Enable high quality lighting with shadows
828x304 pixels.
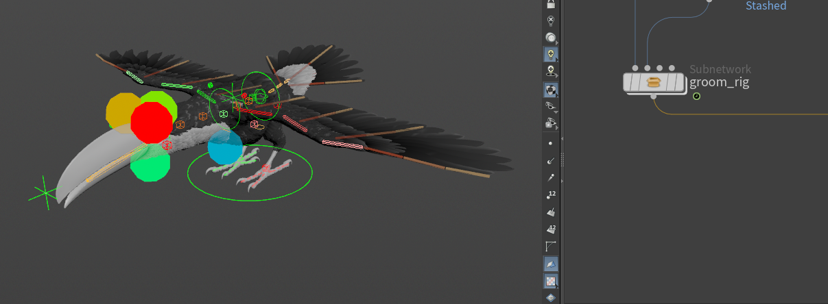551,71
